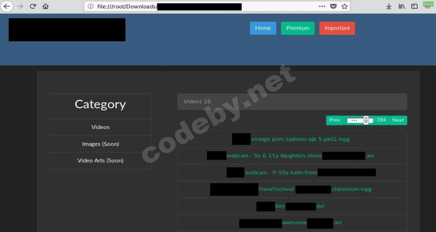
Task: Click the browser forward arrow
Action: click(20, 6)
